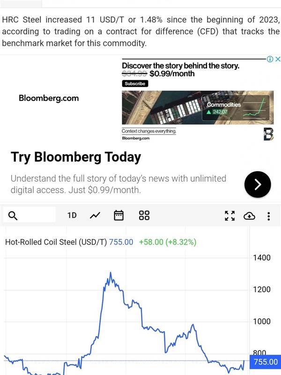
Task: Open the Try Bloomberg Today headline
Action: pyautogui.click(x=76, y=157)
